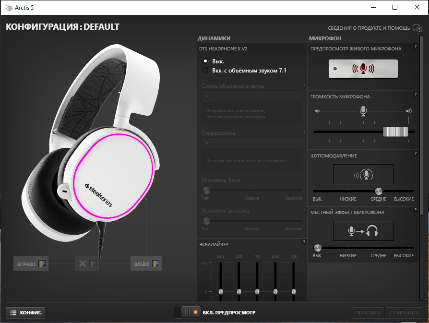This screenshot has height=323, width=429.
Task: Minimize the Arctis 5 window
Action: [373, 7]
